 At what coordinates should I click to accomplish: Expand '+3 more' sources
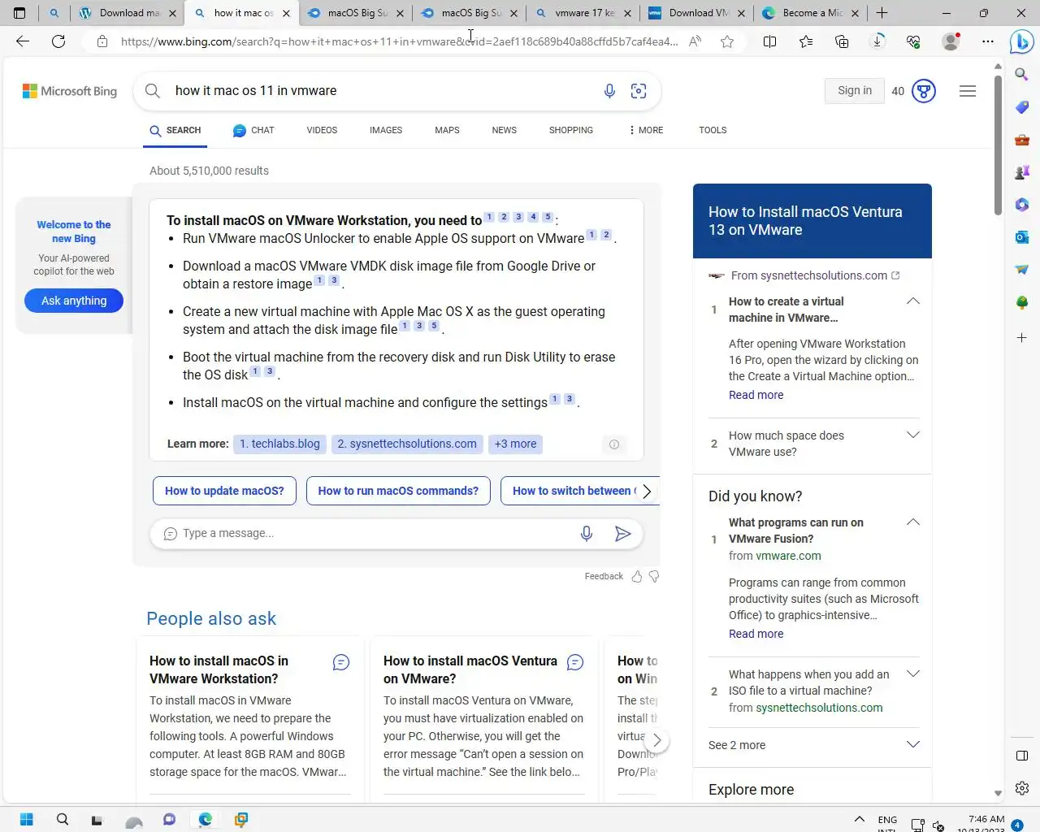tap(516, 444)
